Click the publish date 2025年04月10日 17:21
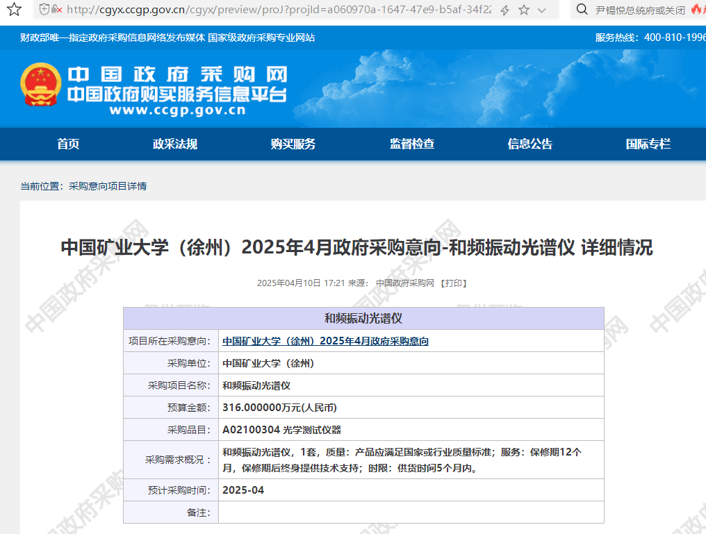Viewport: 706px width, 534px height. tap(301, 283)
